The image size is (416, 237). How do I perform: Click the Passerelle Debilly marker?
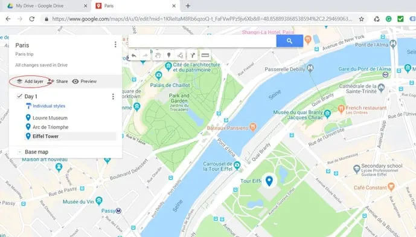tap(310, 68)
